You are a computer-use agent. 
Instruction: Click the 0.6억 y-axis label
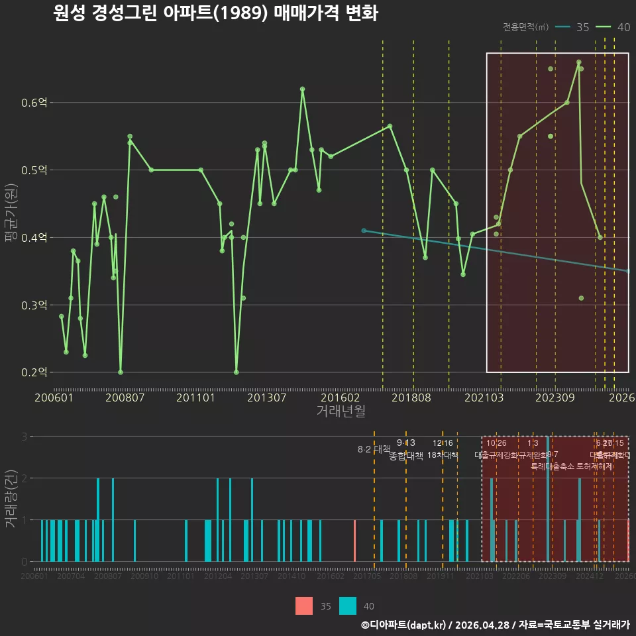pyautogui.click(x=34, y=103)
